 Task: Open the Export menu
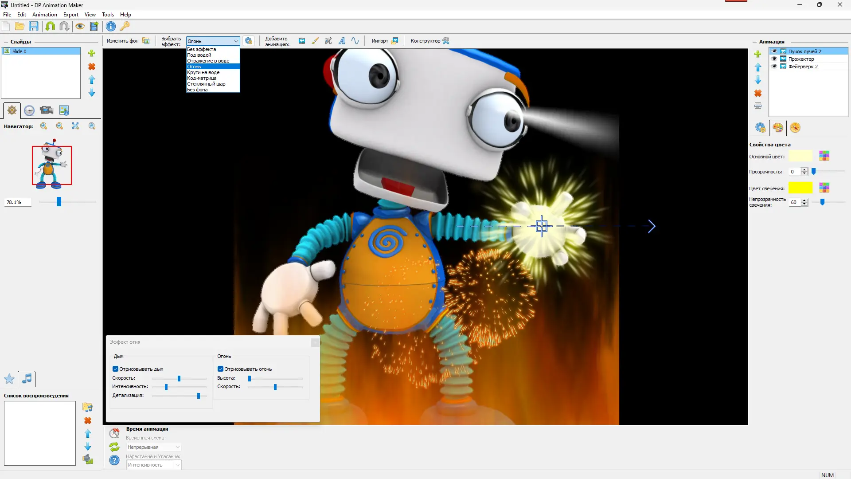click(70, 15)
